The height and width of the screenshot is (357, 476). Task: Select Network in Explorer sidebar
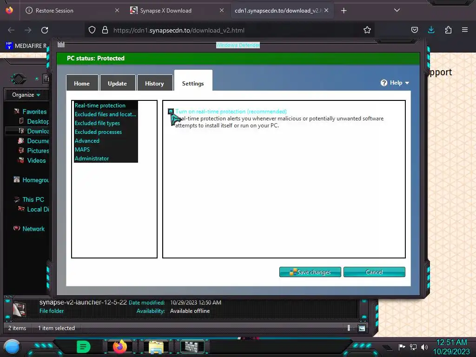[33, 229]
